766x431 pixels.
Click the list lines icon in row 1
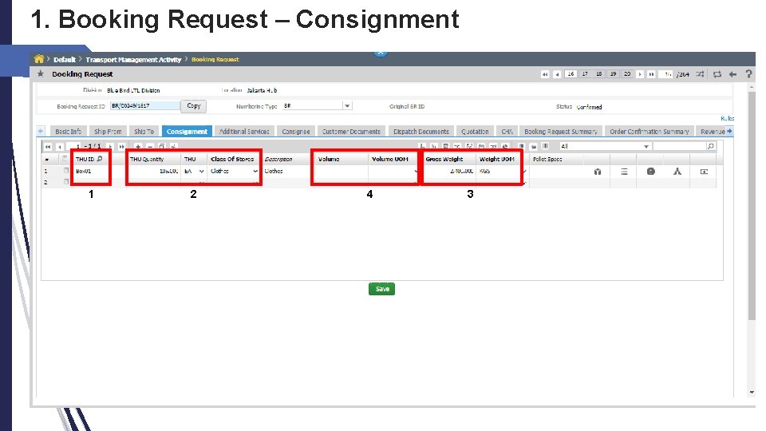point(624,172)
